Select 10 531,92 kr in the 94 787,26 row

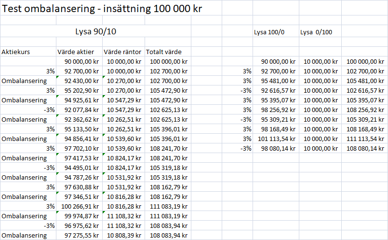124,178
